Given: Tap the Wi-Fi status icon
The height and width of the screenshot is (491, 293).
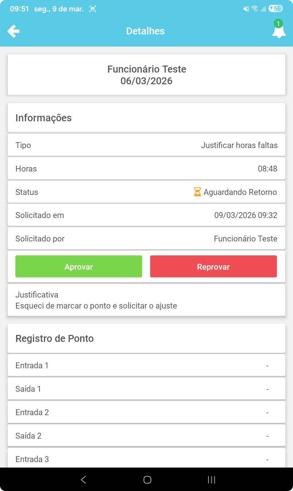Looking at the screenshot, I should click(x=255, y=9).
